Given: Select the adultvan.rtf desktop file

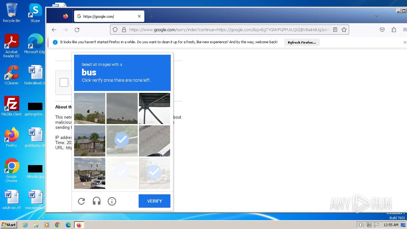Looking at the screenshot, I should [11, 200].
